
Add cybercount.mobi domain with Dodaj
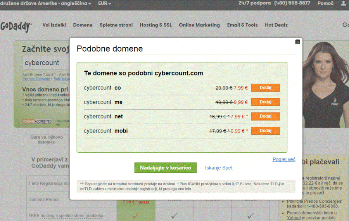(265, 131)
